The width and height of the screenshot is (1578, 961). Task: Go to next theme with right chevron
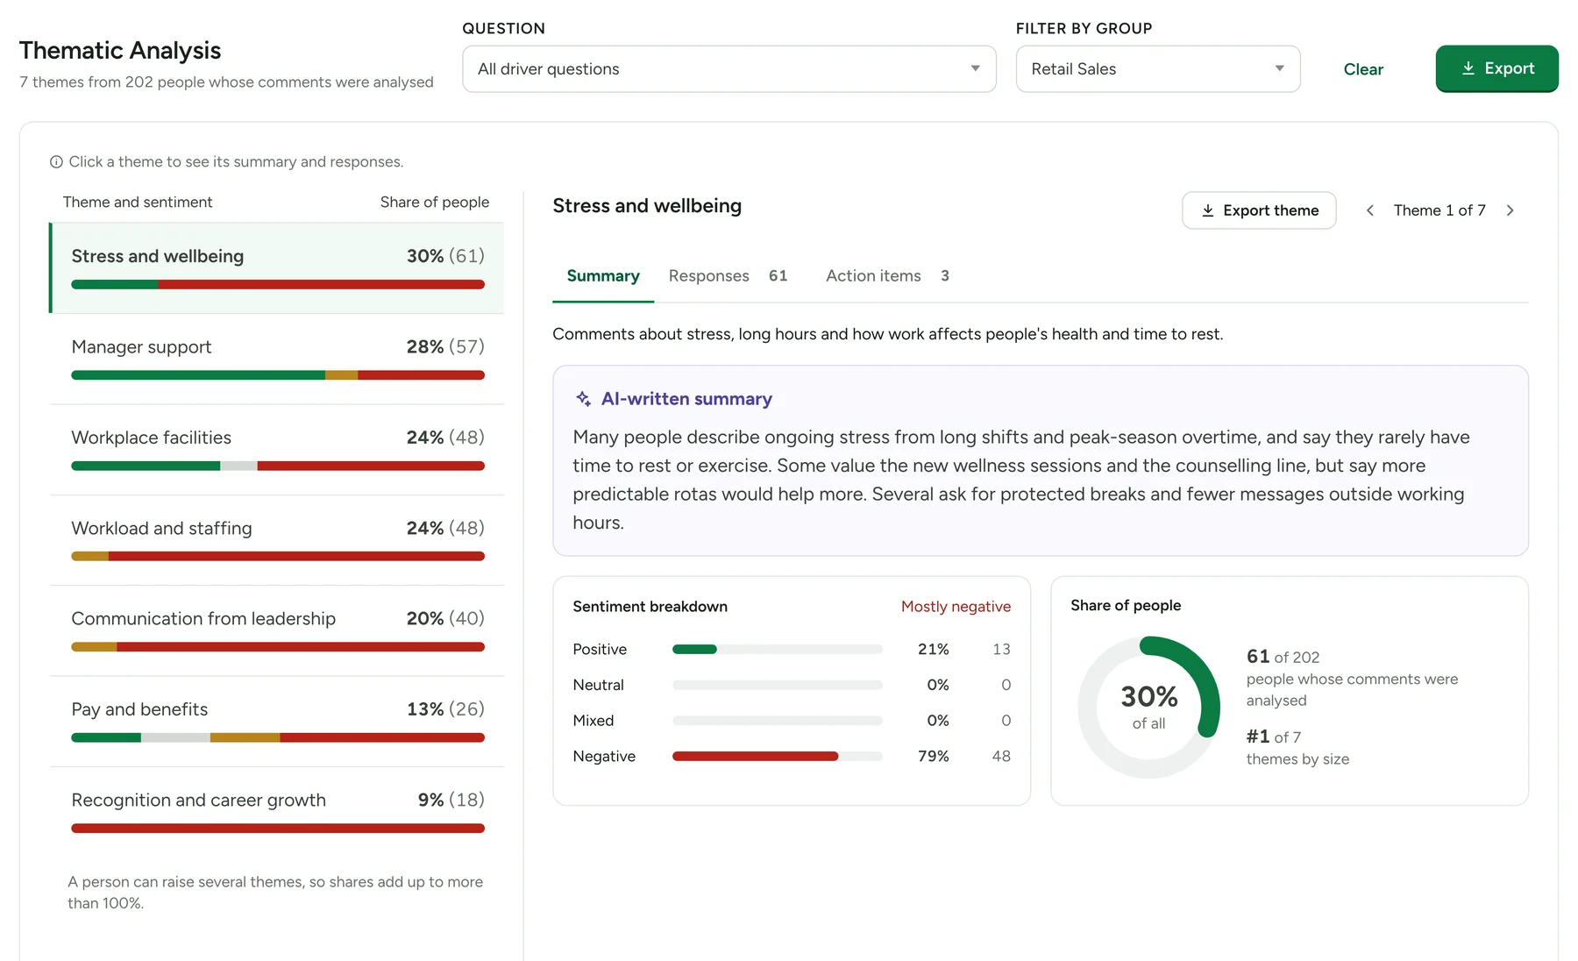1510,210
